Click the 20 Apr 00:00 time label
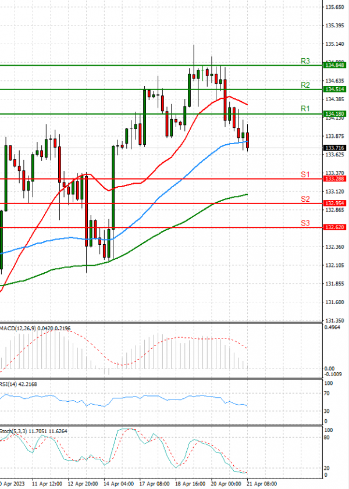 226,484
